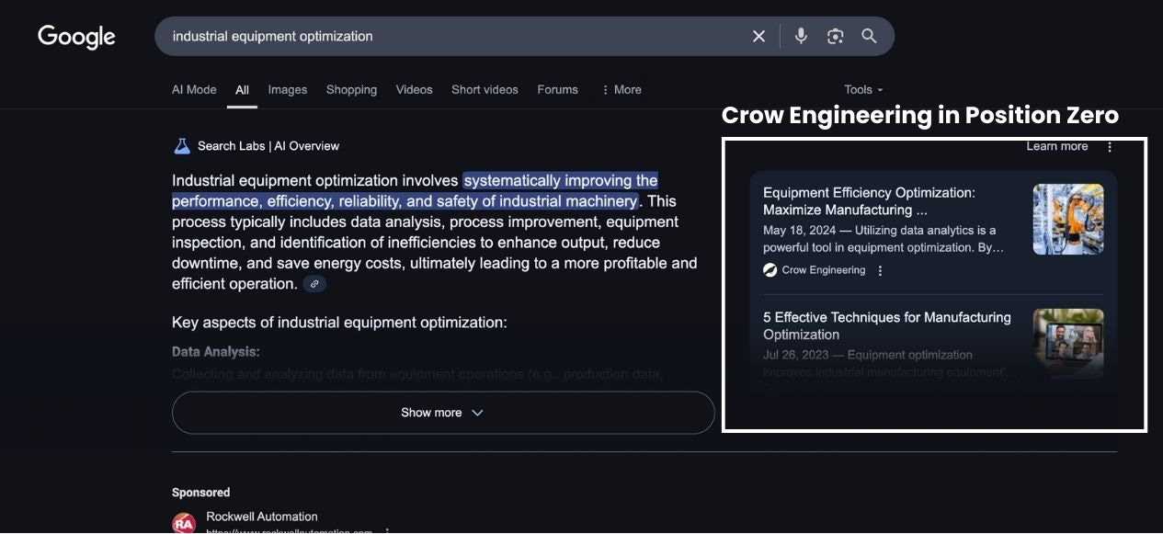Click the 'Sponsored' label
Screen dimensions: 1163x534
200,493
